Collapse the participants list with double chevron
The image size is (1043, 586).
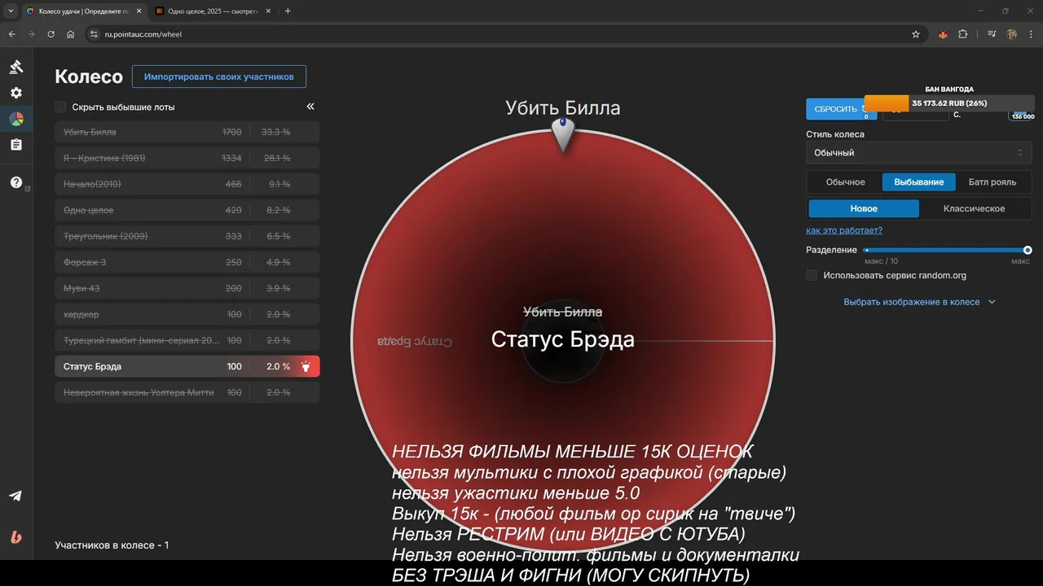coord(310,107)
